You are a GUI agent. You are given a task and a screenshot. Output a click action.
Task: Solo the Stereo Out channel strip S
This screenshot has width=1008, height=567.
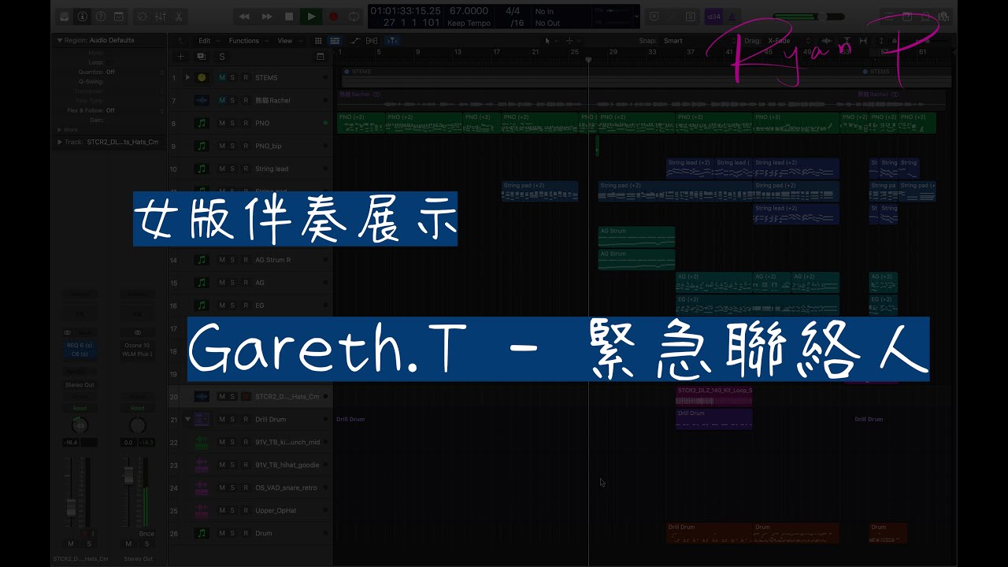pos(146,543)
